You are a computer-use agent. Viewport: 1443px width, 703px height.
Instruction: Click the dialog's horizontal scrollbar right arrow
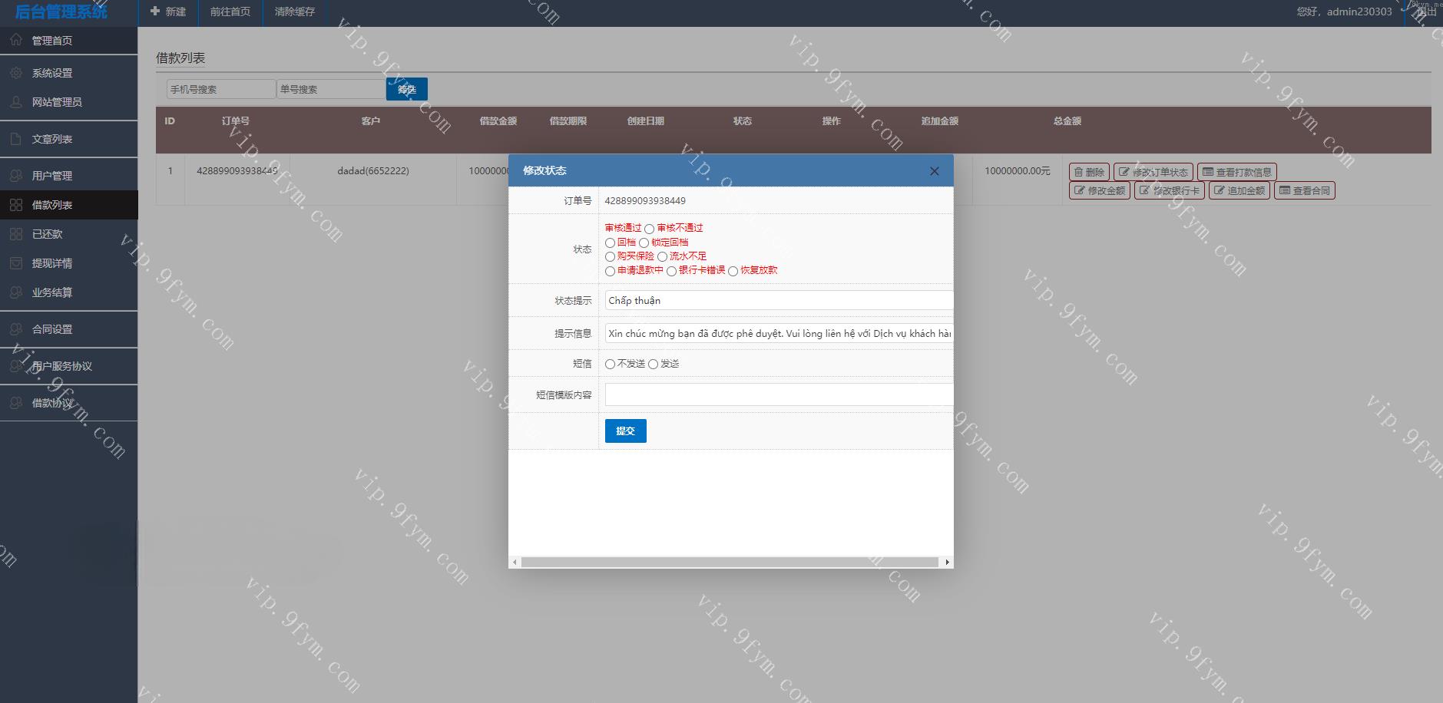(x=947, y=563)
